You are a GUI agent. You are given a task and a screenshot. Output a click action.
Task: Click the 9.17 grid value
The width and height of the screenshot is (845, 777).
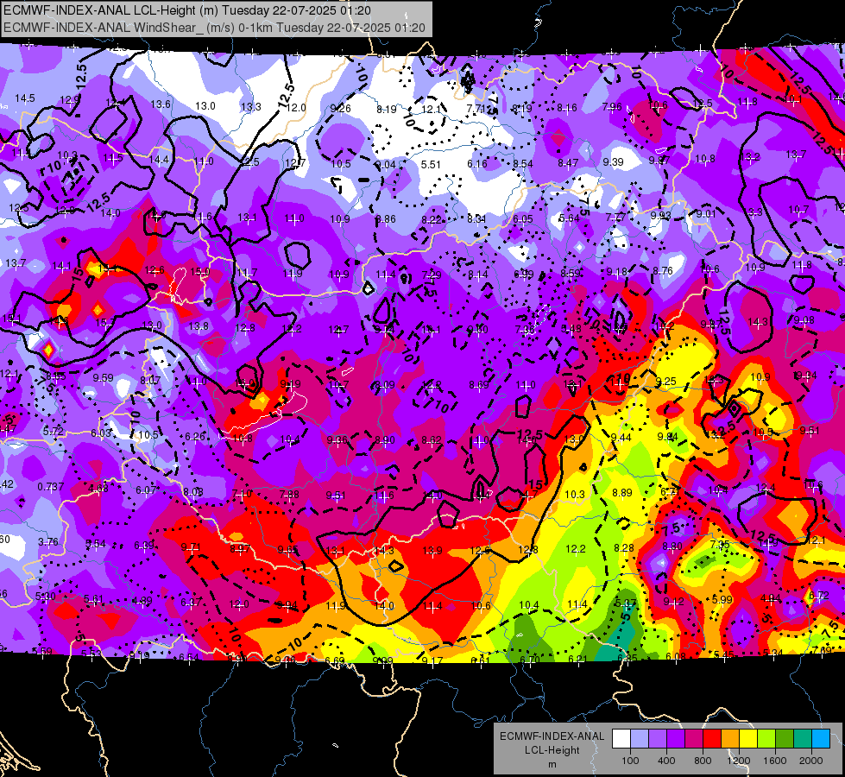432,660
